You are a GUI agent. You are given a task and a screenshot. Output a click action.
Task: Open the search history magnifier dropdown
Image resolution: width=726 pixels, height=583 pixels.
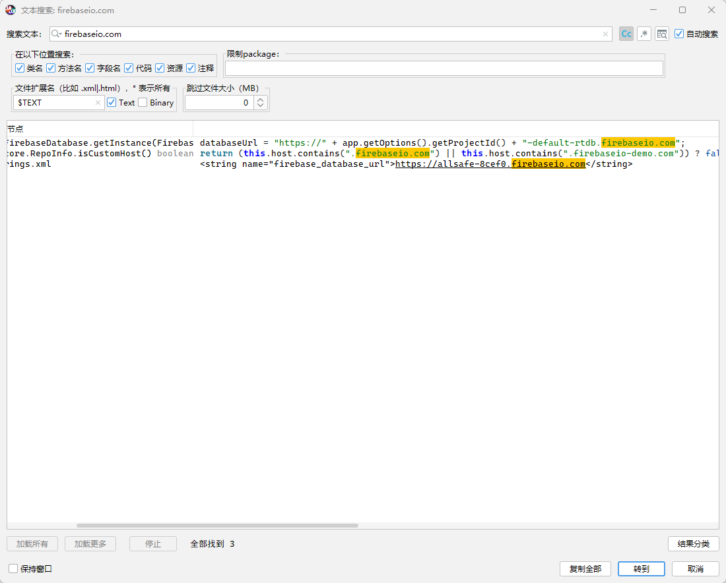(x=57, y=34)
